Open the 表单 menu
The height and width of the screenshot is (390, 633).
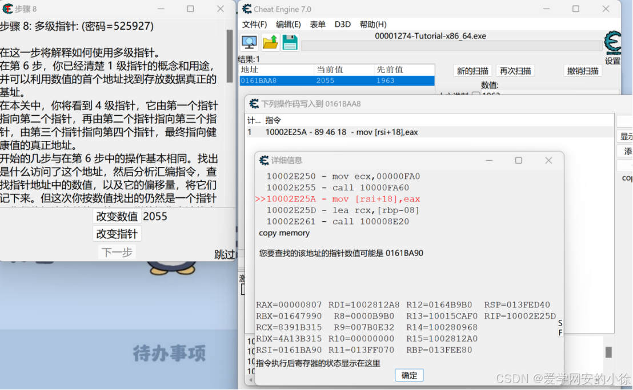tap(318, 24)
